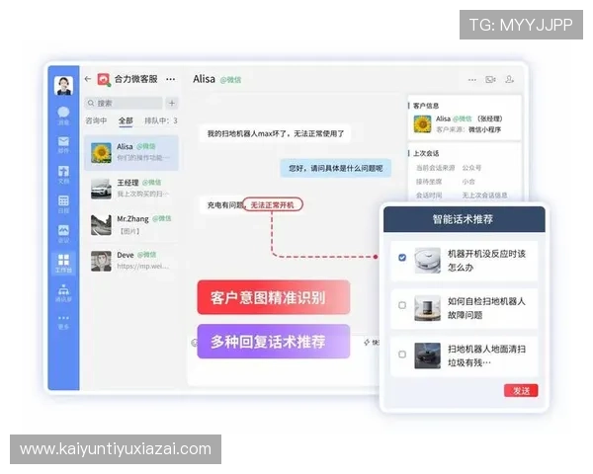
Task: Click the 微信小程序 customer source value
Action: pyautogui.click(x=484, y=129)
